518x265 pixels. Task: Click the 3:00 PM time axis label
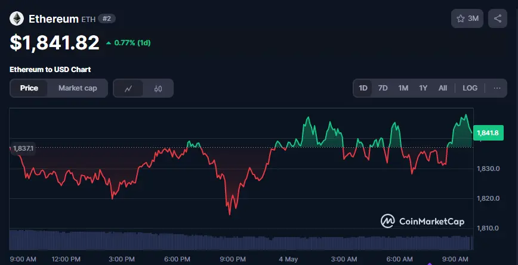pyautogui.click(x=122, y=259)
